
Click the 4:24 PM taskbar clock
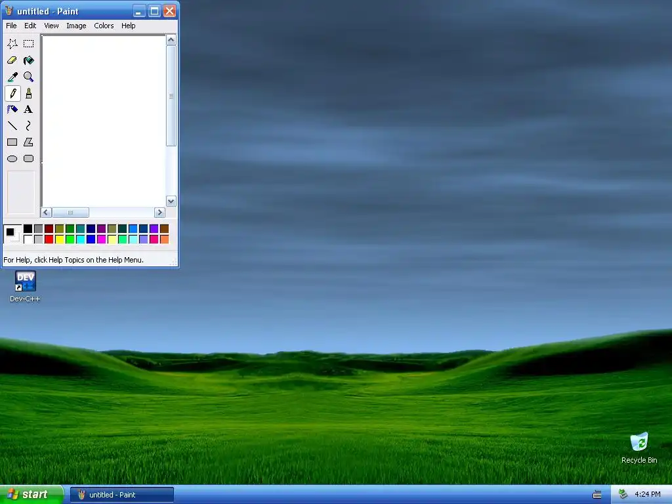click(648, 495)
